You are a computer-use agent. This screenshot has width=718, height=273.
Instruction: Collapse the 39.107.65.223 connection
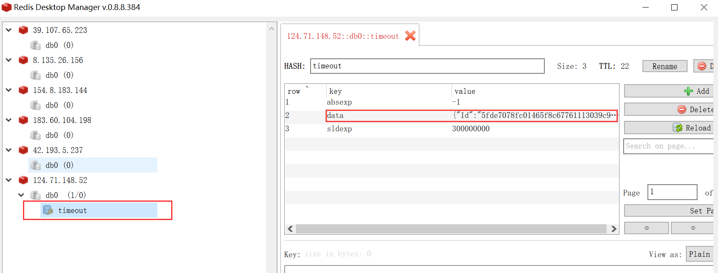[9, 30]
